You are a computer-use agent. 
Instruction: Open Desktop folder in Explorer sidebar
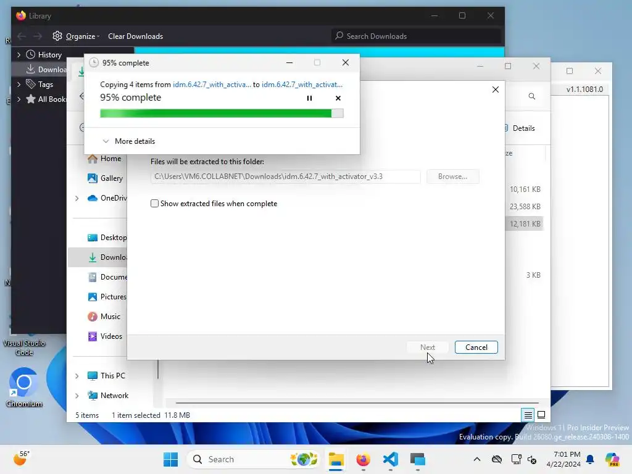(x=107, y=238)
